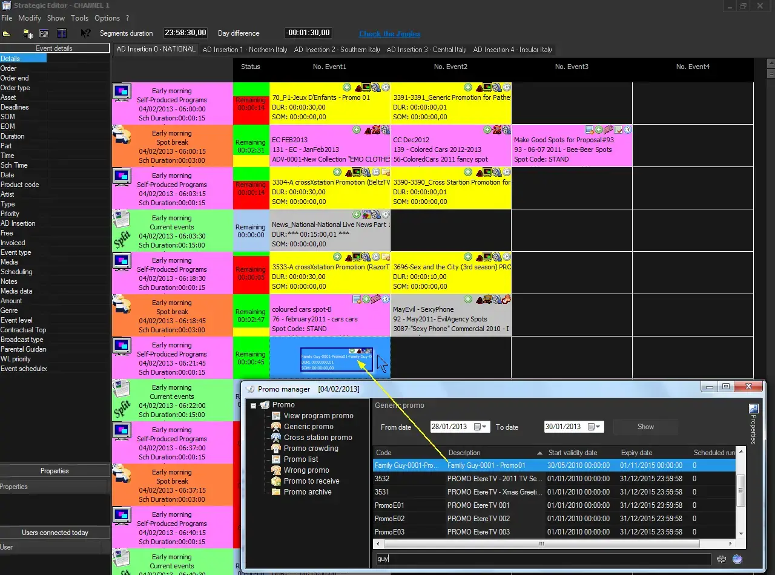Open the Modify menu
775x575 pixels.
(30, 18)
